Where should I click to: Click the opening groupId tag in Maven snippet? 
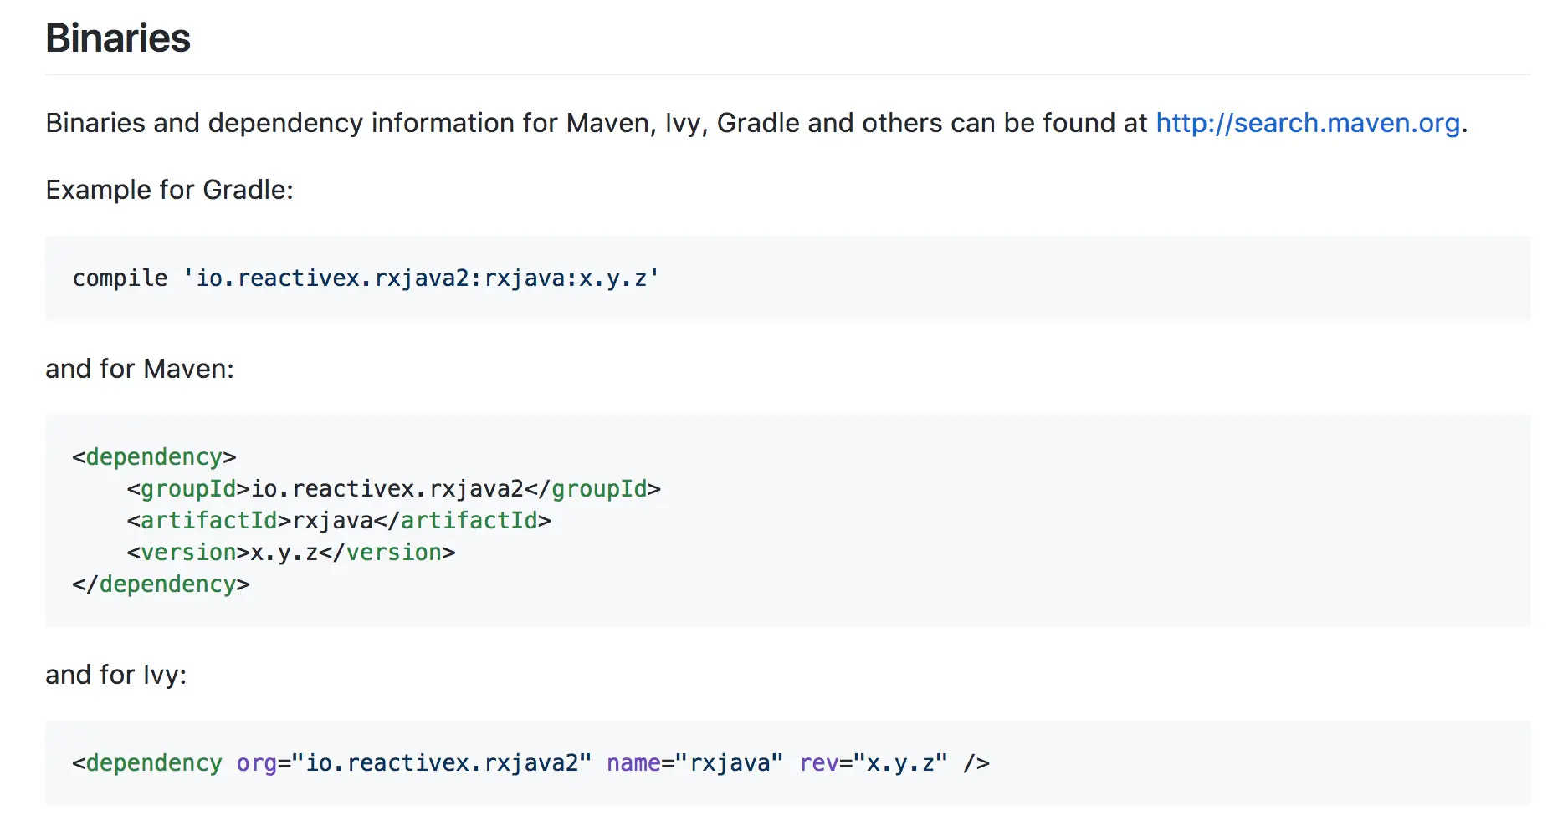coord(188,488)
